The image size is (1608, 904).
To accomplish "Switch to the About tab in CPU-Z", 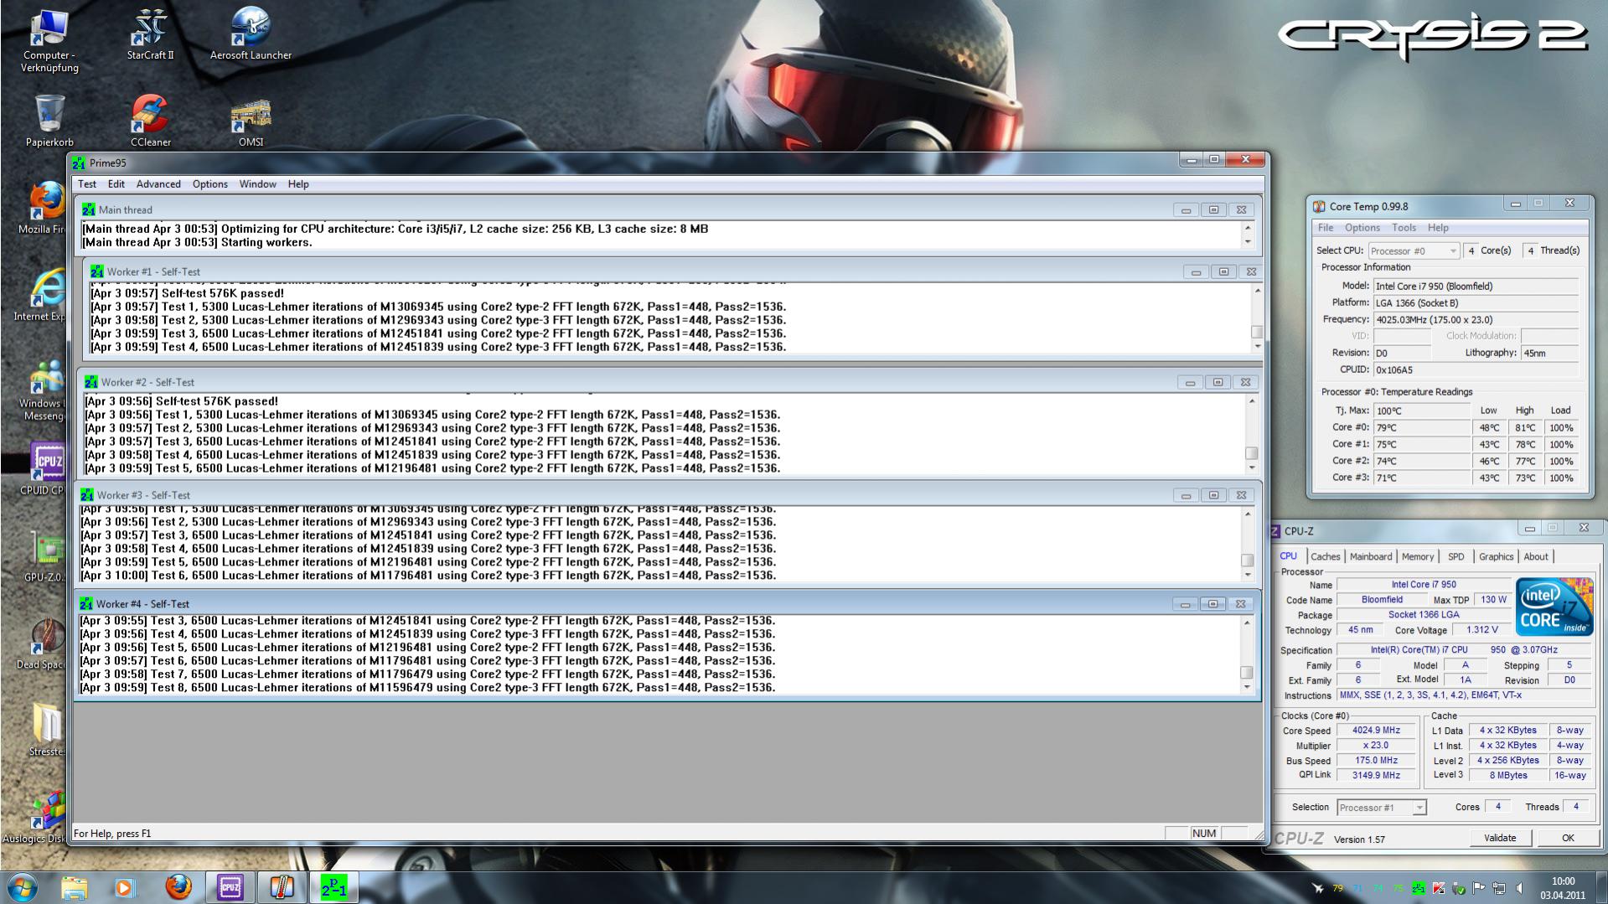I will pyautogui.click(x=1536, y=556).
